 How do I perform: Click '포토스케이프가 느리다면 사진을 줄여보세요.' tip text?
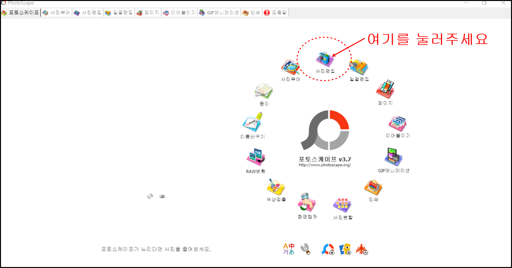click(x=156, y=249)
